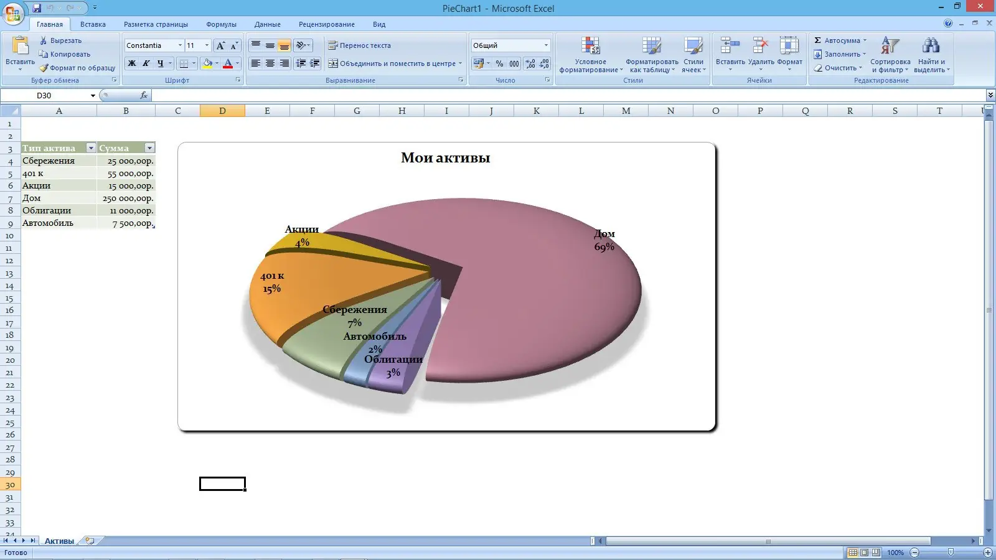996x560 pixels.
Task: Click the zoom slider handle
Action: pos(951,553)
